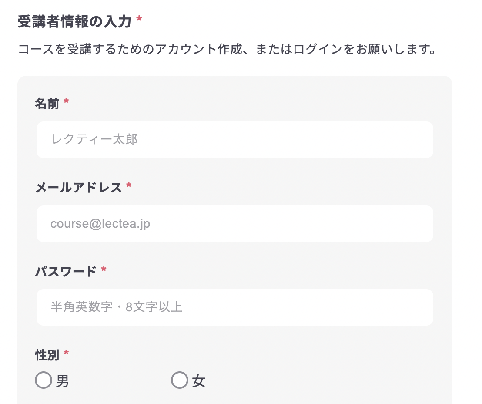Viewport: 482px width, 404px height.
Task: Select the 男 radio button circle
Action: point(44,380)
